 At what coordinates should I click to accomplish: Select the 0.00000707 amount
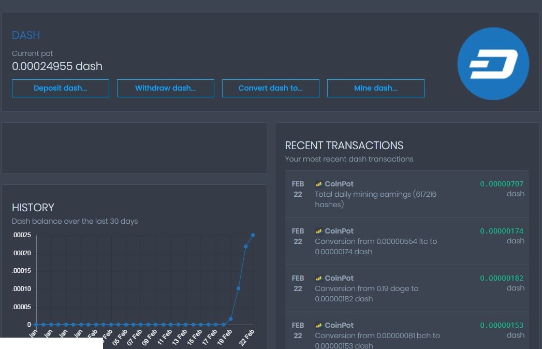(x=502, y=184)
